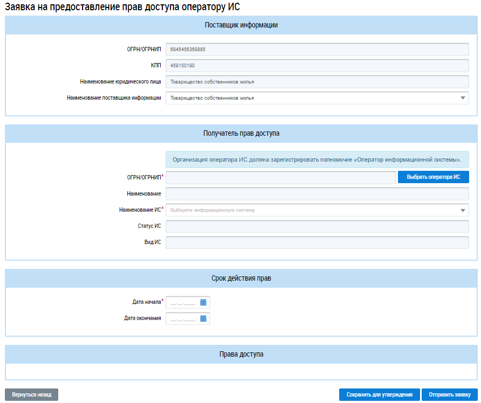Click the Вид ИС field
The width and height of the screenshot is (481, 403).
coord(317,242)
